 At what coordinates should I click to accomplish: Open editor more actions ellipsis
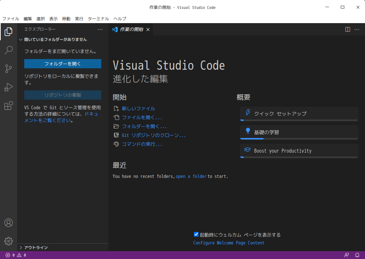coord(357,30)
